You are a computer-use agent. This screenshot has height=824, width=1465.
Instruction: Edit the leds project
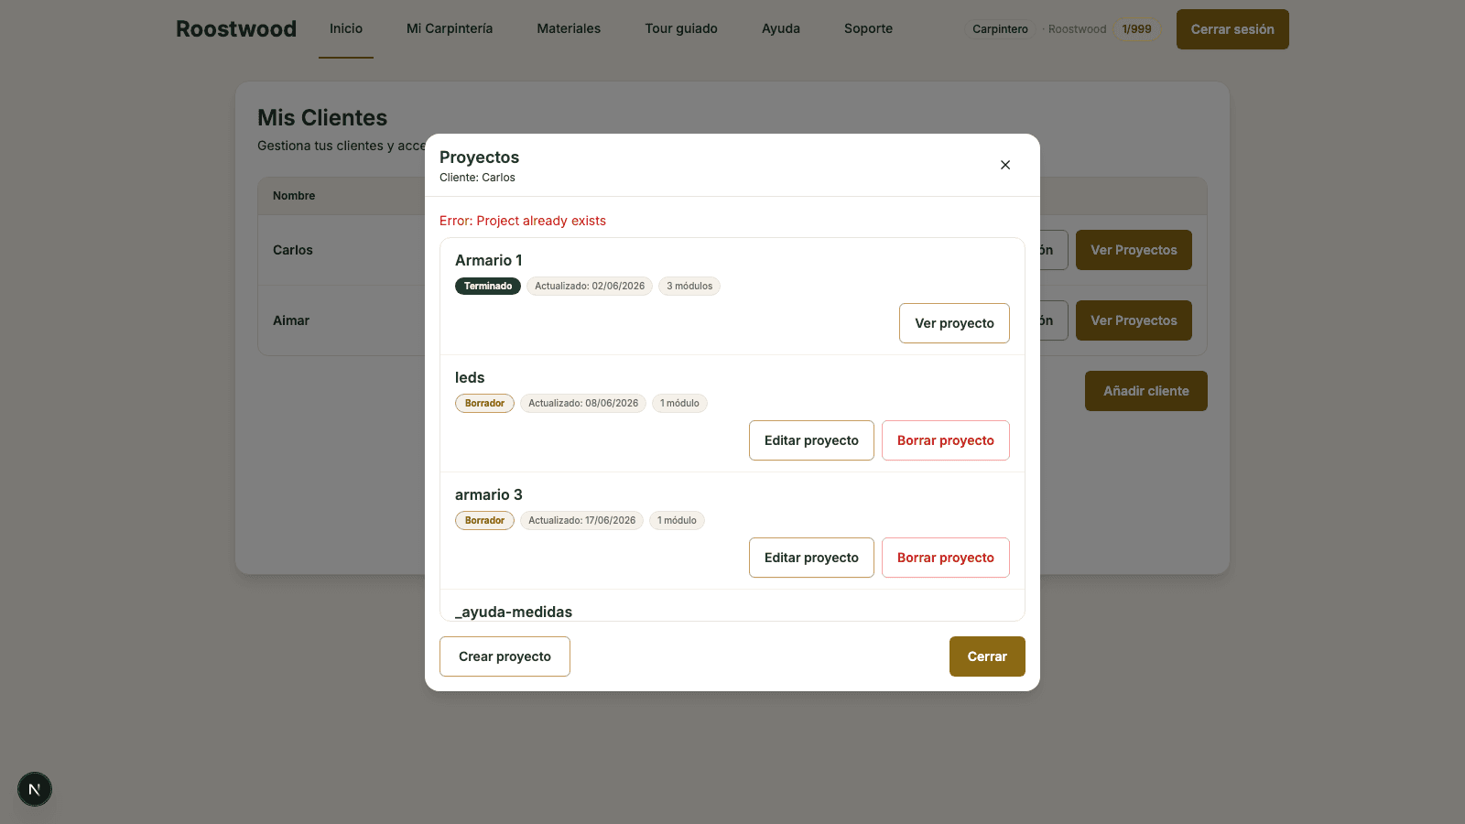(x=811, y=440)
